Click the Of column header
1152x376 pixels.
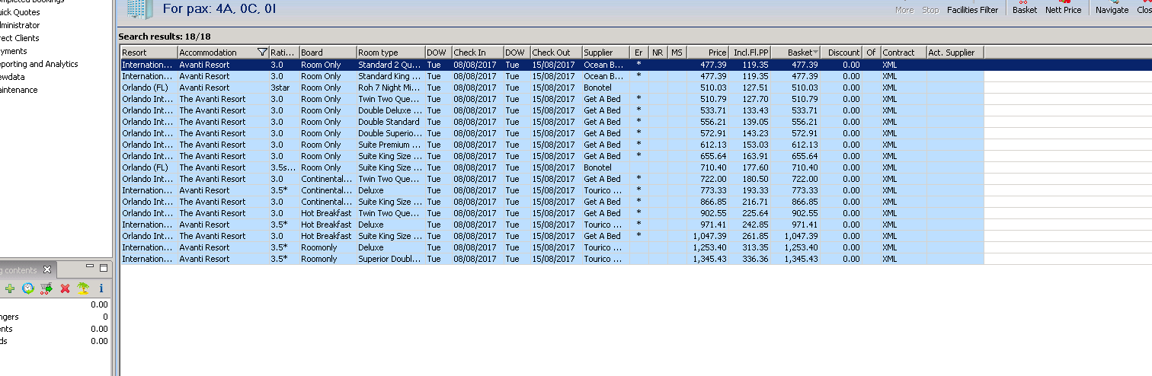coord(872,53)
